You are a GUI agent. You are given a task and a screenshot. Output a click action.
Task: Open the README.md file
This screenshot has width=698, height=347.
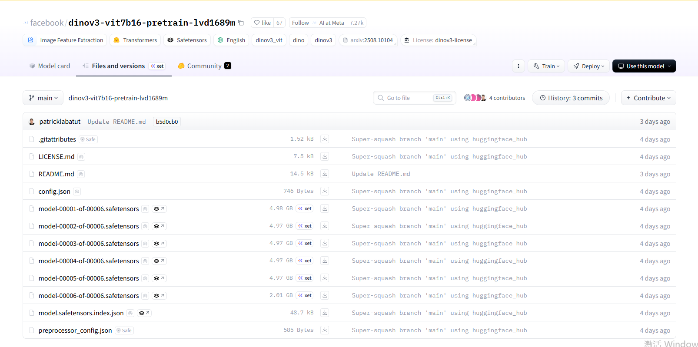pos(56,174)
